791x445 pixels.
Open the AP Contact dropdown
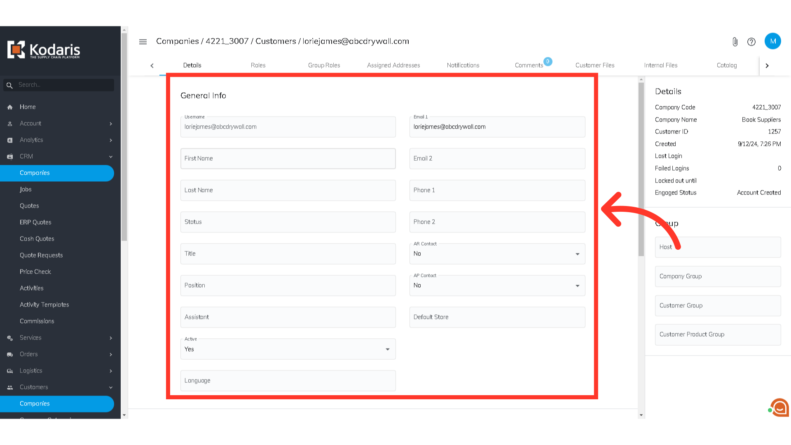(x=497, y=286)
